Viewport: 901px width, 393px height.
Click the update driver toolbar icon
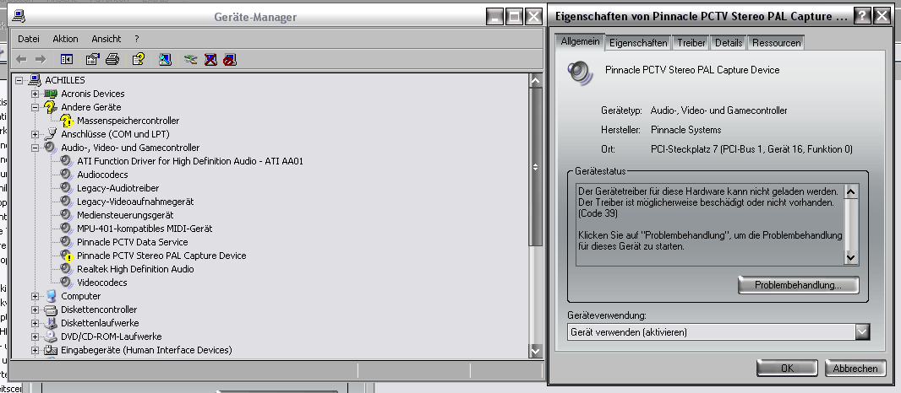tap(191, 59)
